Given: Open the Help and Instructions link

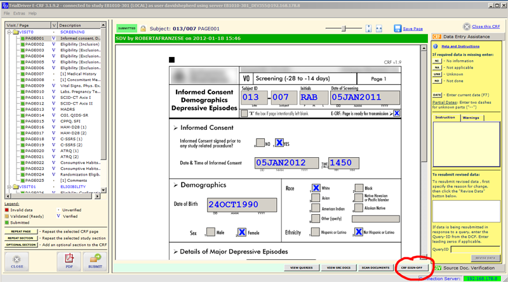Looking at the screenshot, I should [460, 46].
